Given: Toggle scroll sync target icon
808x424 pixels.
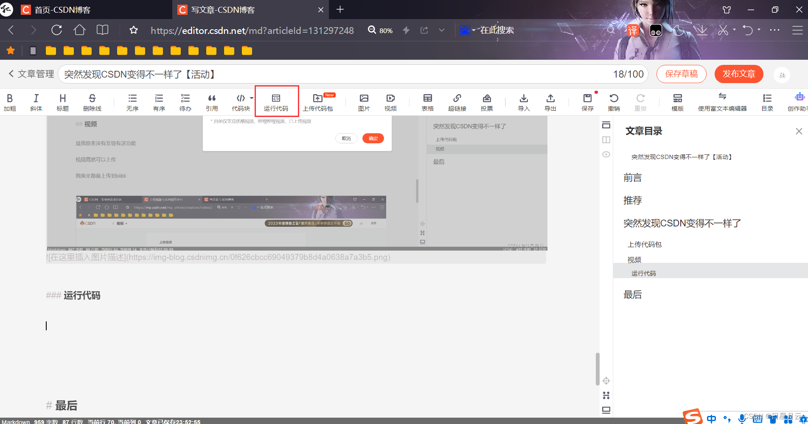Looking at the screenshot, I should (x=606, y=381).
